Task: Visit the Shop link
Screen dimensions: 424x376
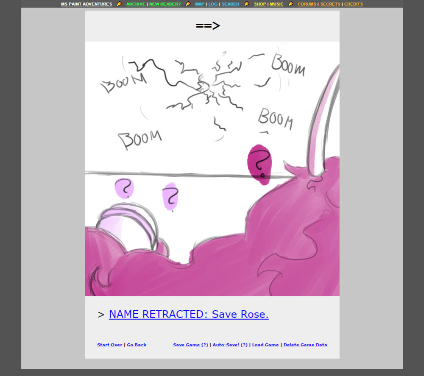Action: (260, 4)
